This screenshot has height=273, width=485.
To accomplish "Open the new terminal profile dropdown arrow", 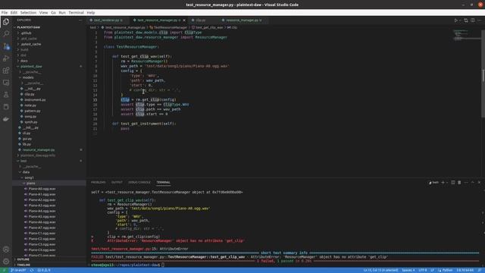I will [x=447, y=183].
